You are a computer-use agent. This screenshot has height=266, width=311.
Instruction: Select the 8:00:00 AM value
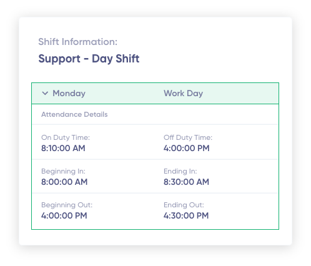64,182
